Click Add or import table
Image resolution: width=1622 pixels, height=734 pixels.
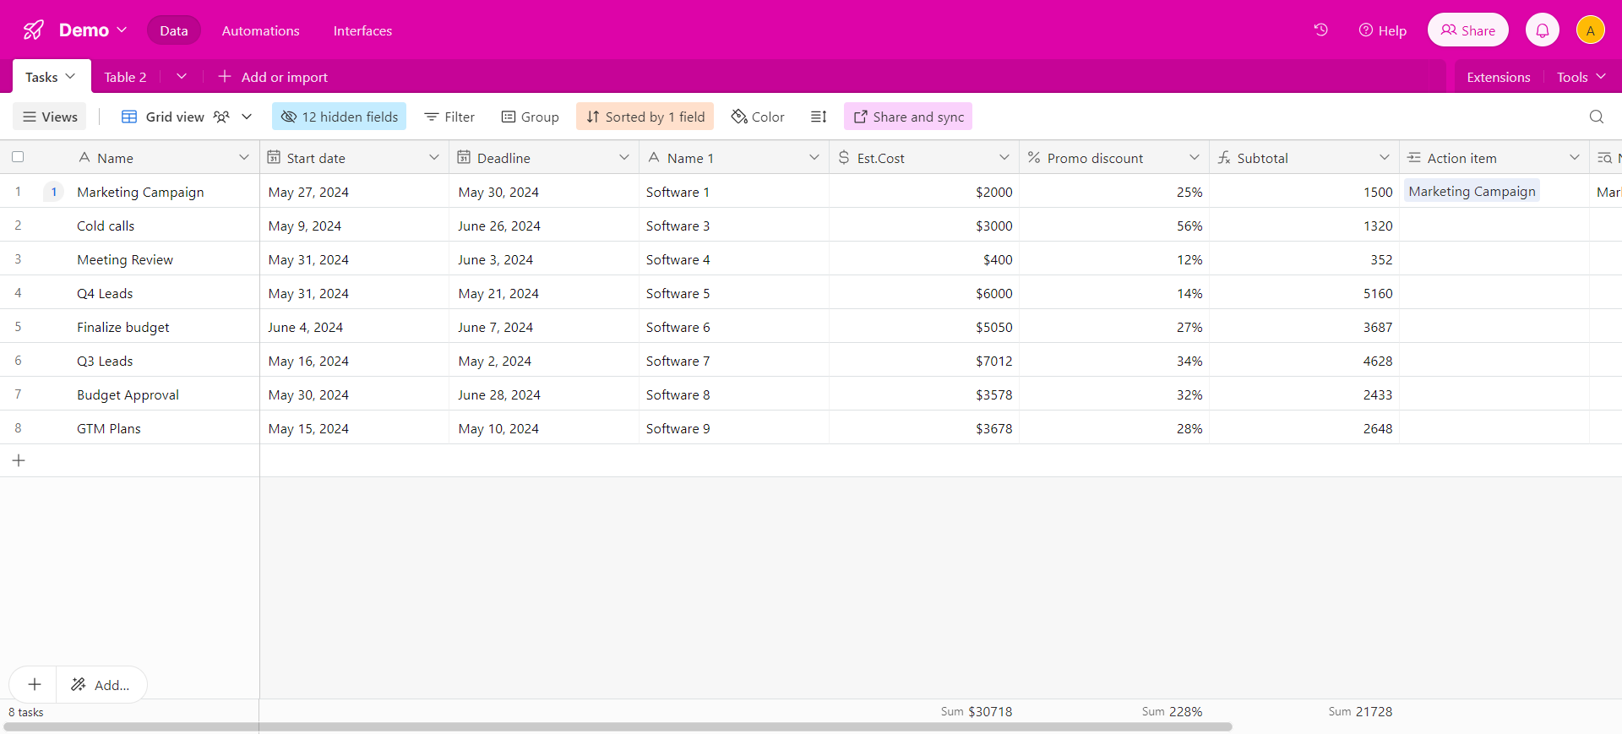[x=273, y=77]
